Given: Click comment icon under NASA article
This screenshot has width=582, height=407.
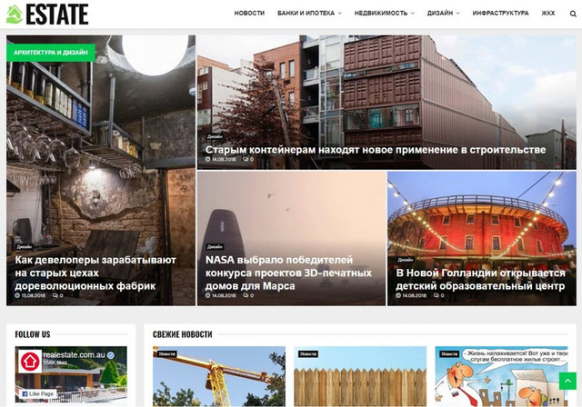Looking at the screenshot, I should pos(246,295).
